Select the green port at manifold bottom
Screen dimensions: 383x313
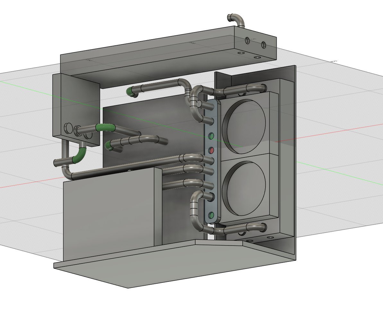coord(212,215)
